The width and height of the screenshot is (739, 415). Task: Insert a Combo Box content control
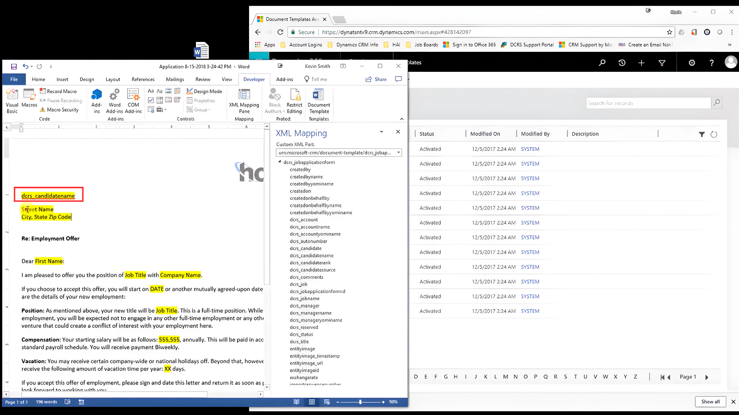point(160,100)
